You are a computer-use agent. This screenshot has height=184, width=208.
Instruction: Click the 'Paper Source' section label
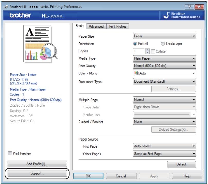click(x=88, y=139)
